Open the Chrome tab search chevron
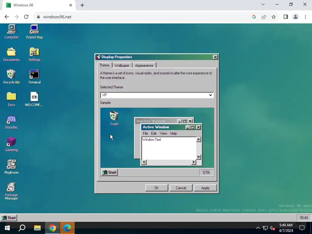312x234 pixels. [263, 4]
